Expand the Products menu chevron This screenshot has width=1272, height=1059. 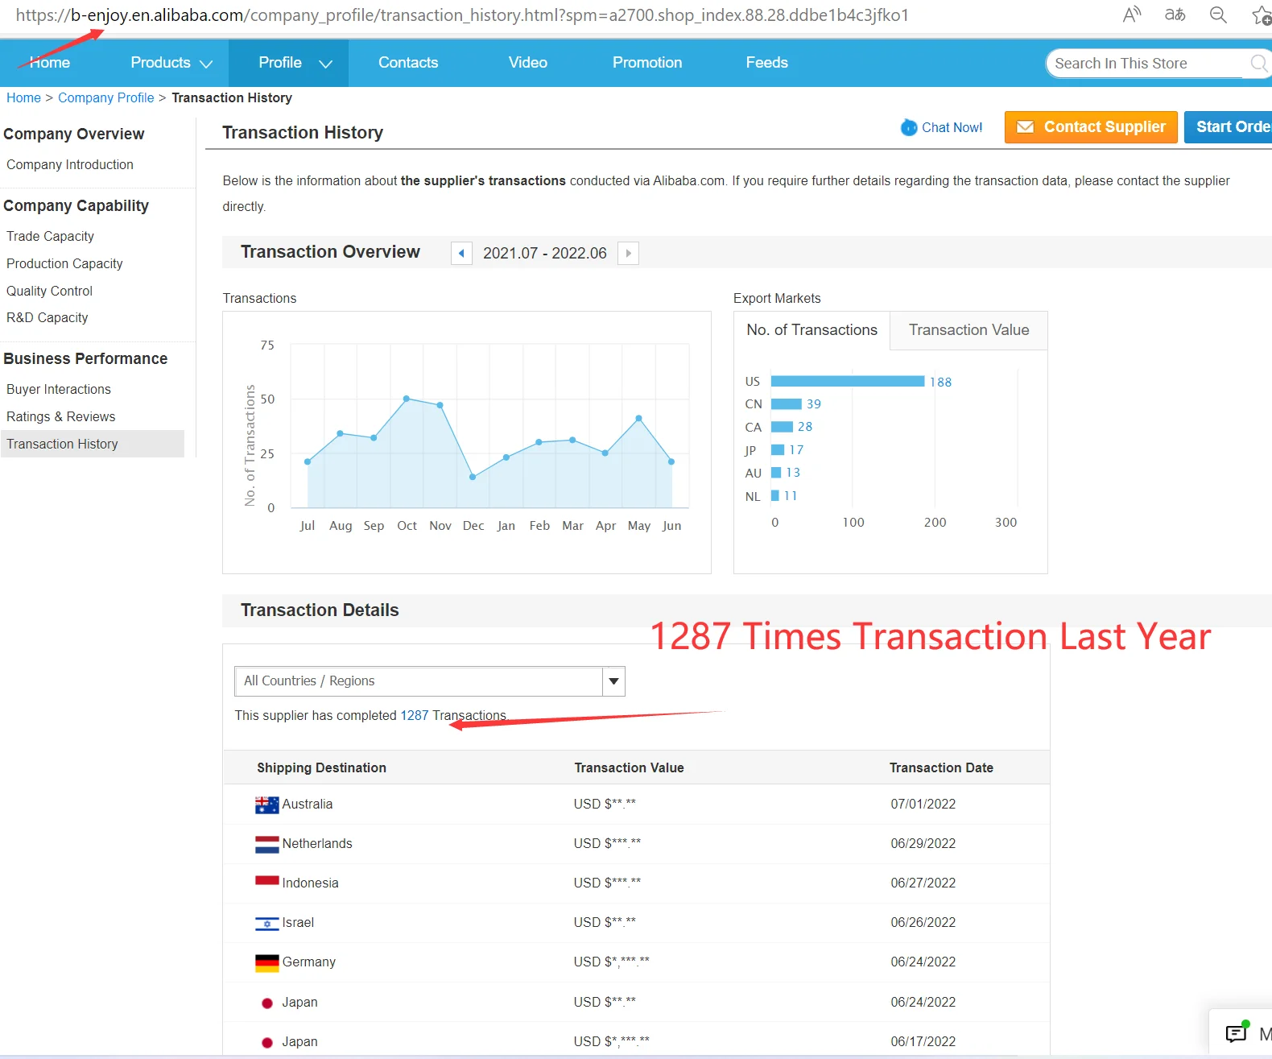coord(206,64)
